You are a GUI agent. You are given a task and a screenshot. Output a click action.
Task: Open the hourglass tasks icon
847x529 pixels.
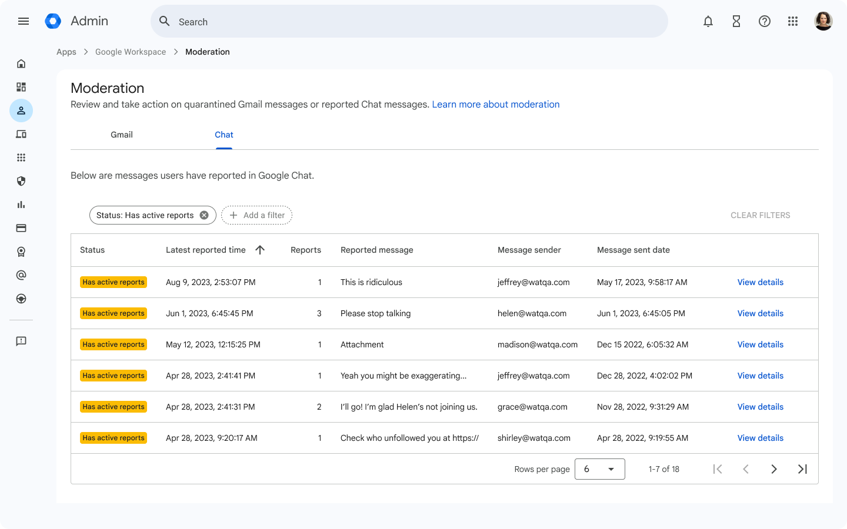click(736, 21)
